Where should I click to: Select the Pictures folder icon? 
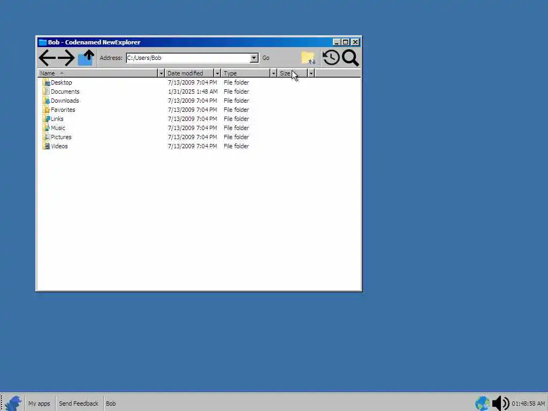pyautogui.click(x=46, y=137)
